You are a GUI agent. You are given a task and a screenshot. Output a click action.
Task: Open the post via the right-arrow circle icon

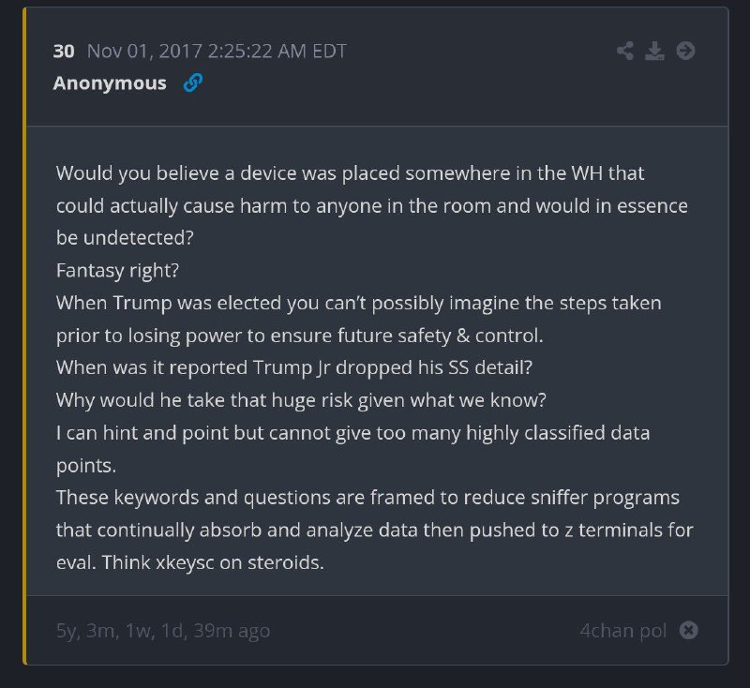point(685,51)
